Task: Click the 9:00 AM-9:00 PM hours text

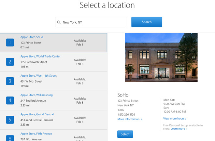Action: 174,104
